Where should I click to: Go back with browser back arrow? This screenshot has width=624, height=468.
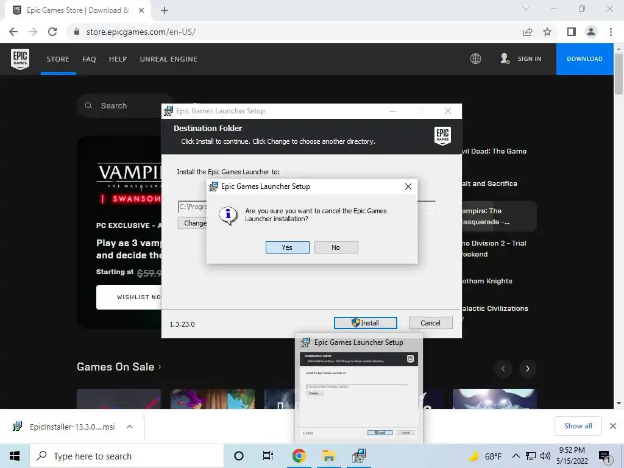(x=13, y=32)
